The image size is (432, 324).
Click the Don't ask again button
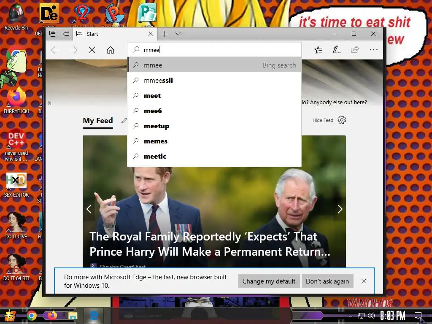point(327,281)
